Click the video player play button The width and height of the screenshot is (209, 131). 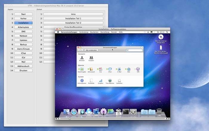[59, 118]
